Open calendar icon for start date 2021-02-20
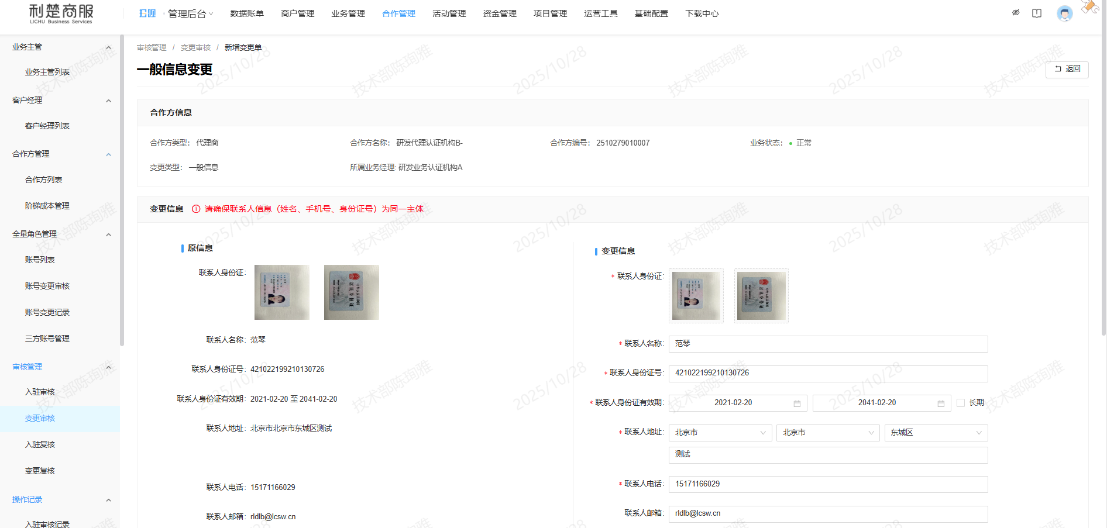 point(797,403)
